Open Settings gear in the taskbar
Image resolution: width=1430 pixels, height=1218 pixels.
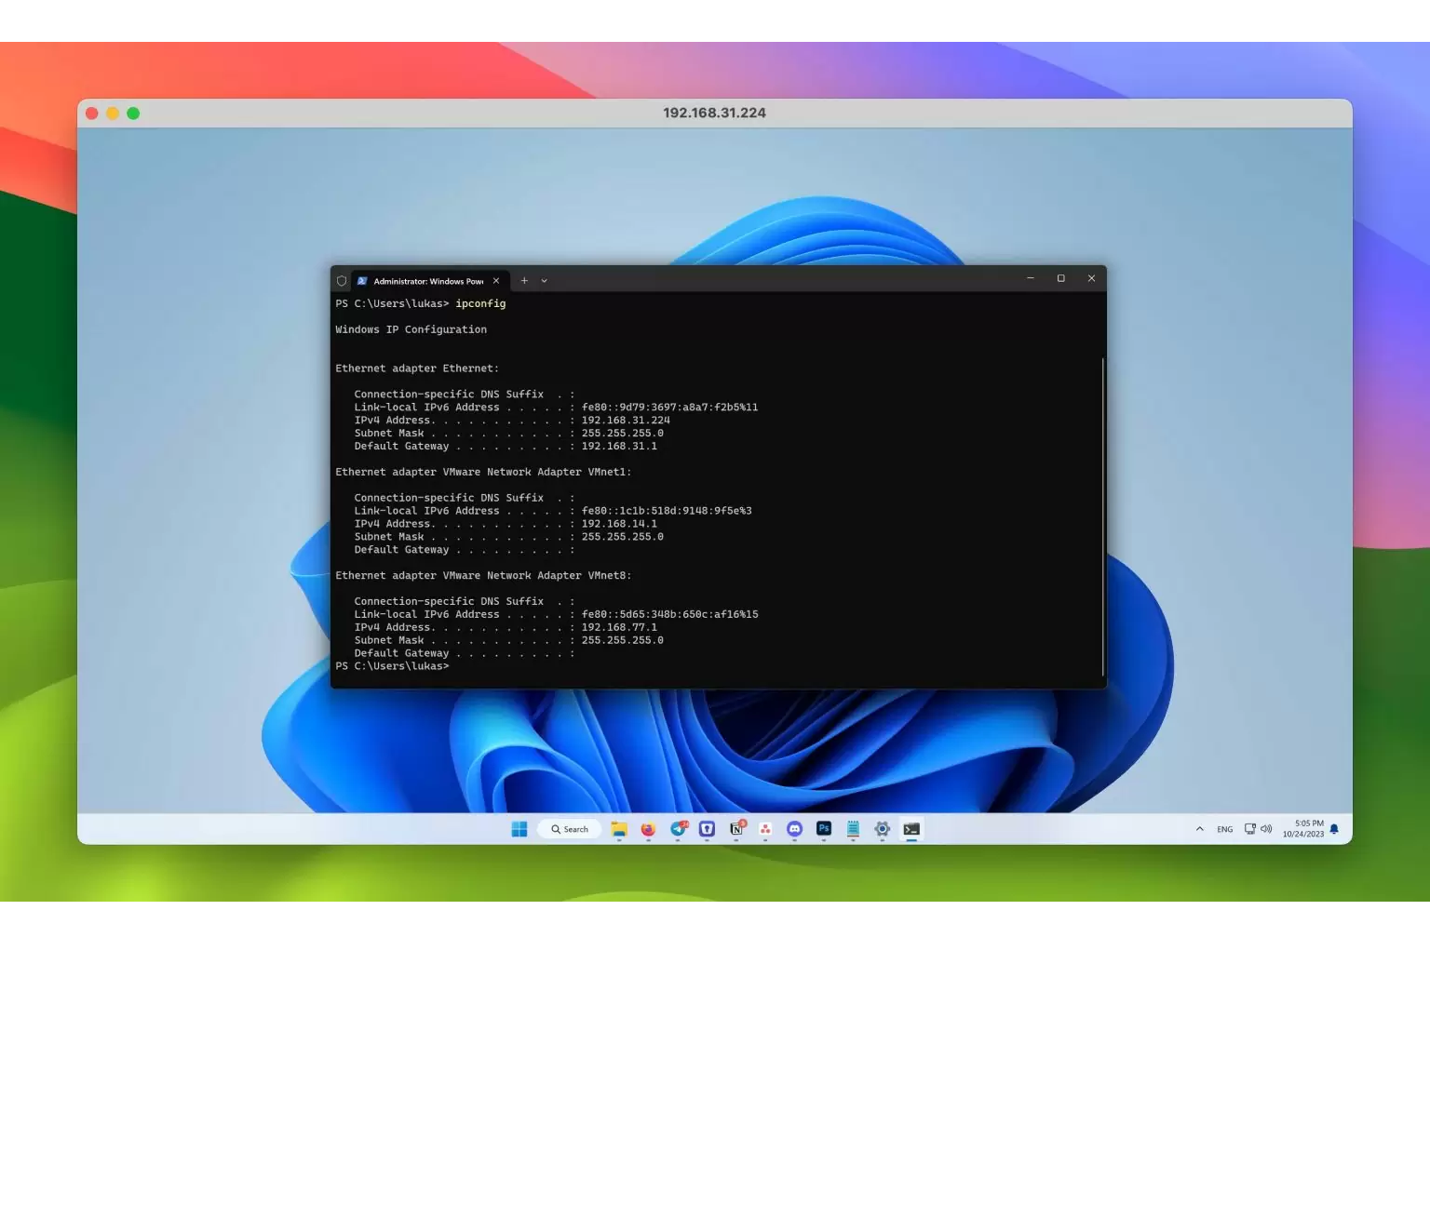[x=883, y=829]
